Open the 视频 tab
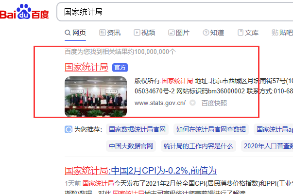 click(x=144, y=33)
